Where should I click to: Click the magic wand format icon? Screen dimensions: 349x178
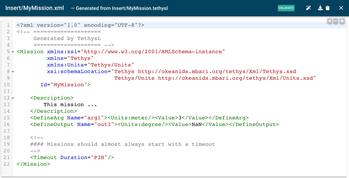coord(308,8)
